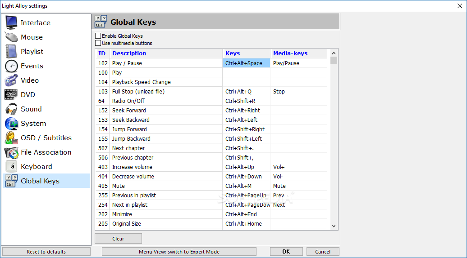Viewport: 467px width, 258px height.
Task: Click Reset to defaults button
Action: pyautogui.click(x=46, y=251)
